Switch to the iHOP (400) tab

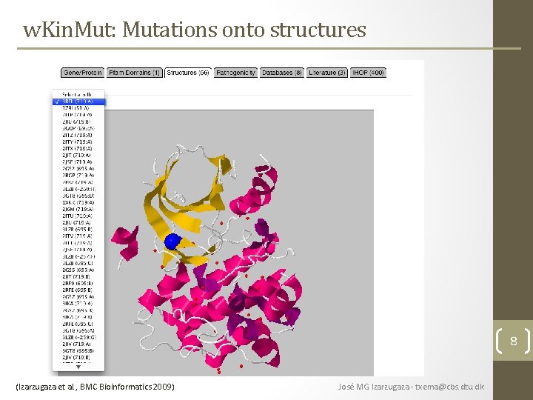[x=368, y=73]
